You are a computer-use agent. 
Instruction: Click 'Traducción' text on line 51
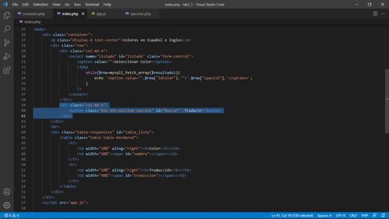pyautogui.click(x=160, y=170)
